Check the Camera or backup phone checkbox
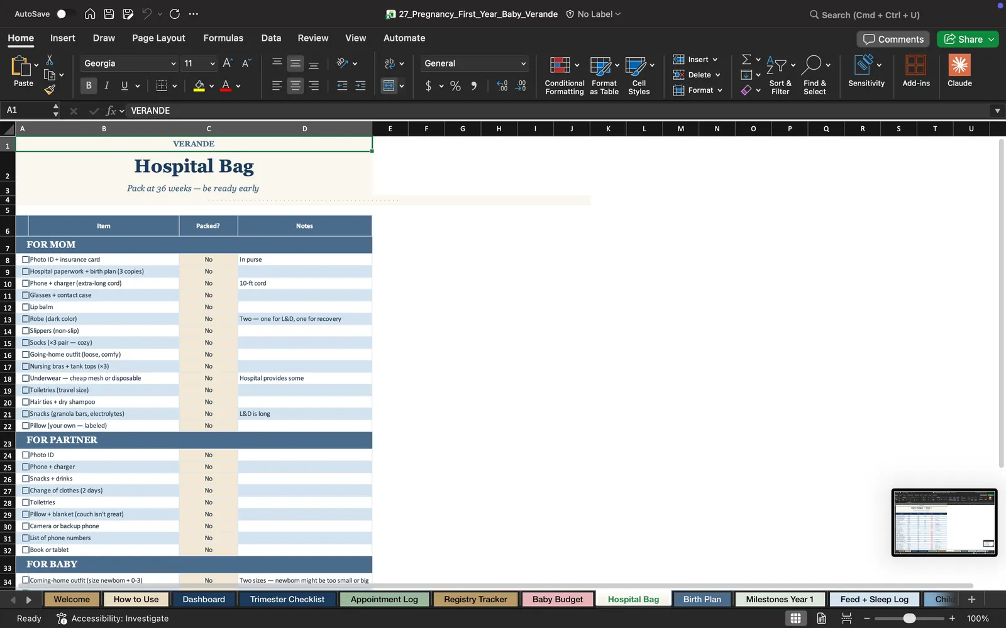Image resolution: width=1006 pixels, height=628 pixels. tap(26, 526)
